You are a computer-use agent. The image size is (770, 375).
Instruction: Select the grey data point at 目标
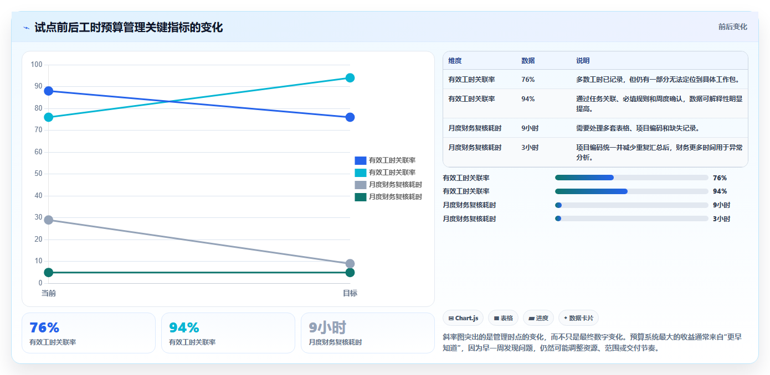[x=350, y=264]
